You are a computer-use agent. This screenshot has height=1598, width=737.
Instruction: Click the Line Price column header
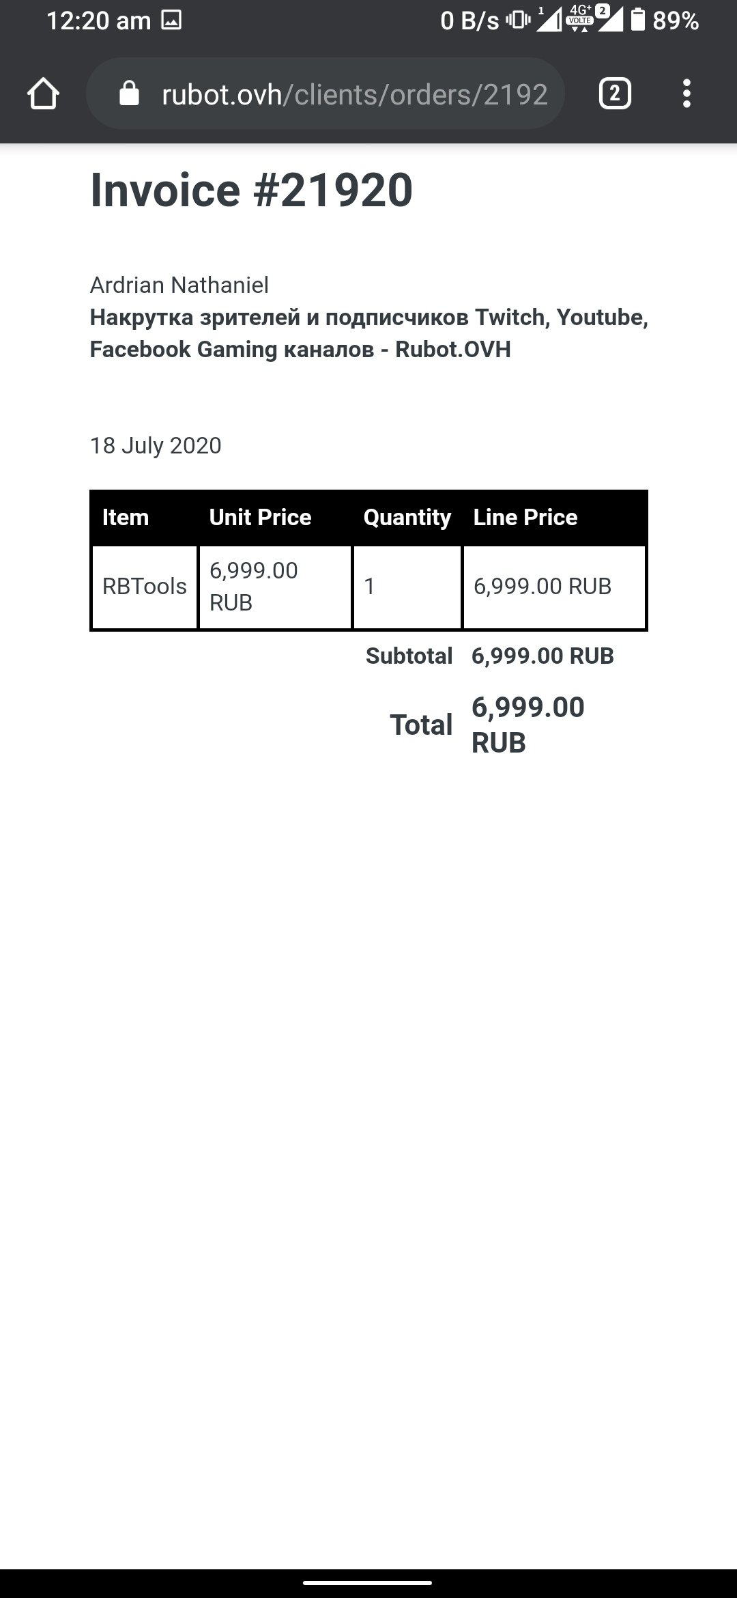(x=525, y=517)
